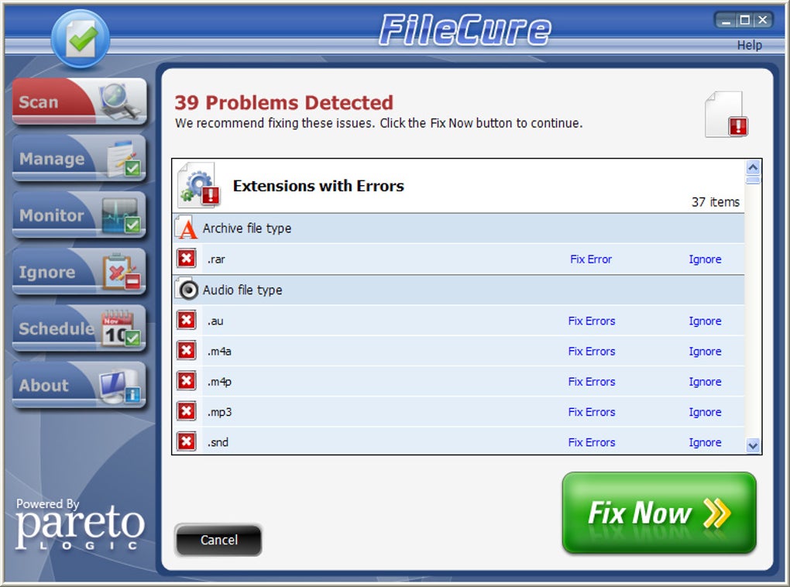Screen dimensions: 790x587
Task: Click the .m4p extension name
Action: [x=219, y=382]
